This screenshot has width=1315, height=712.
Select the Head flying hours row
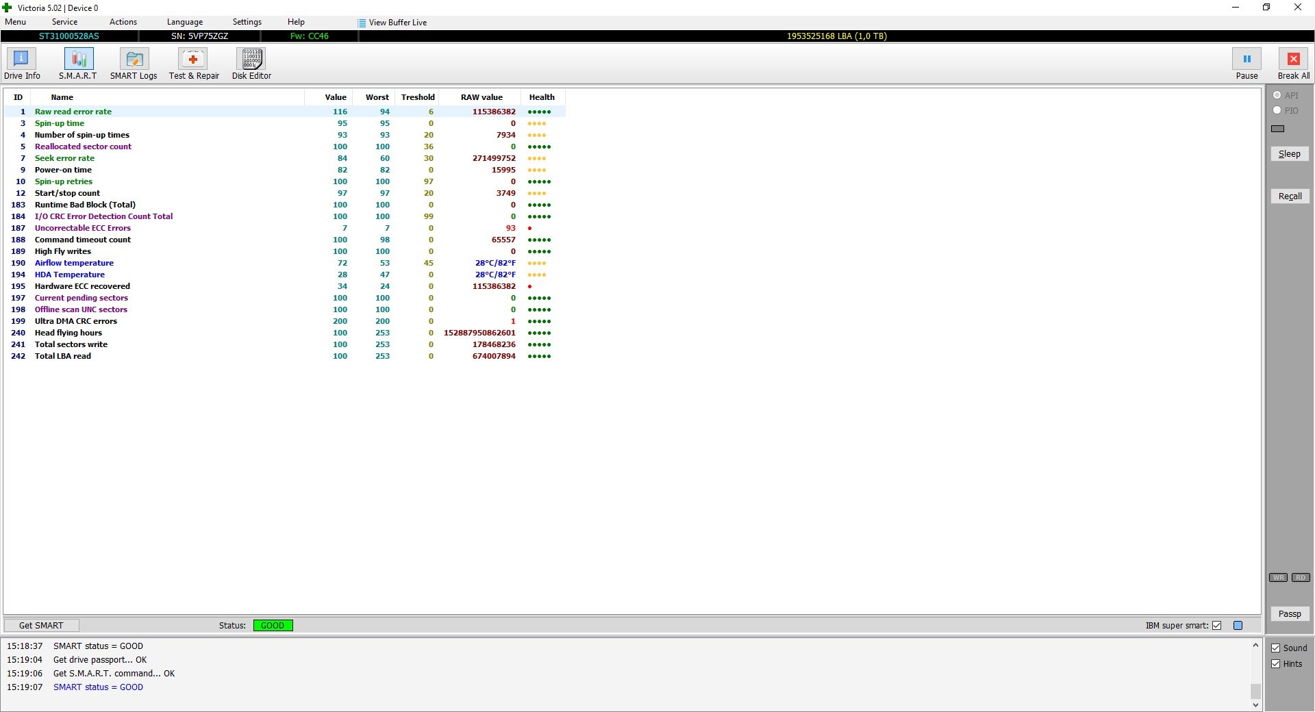pyautogui.click(x=285, y=333)
